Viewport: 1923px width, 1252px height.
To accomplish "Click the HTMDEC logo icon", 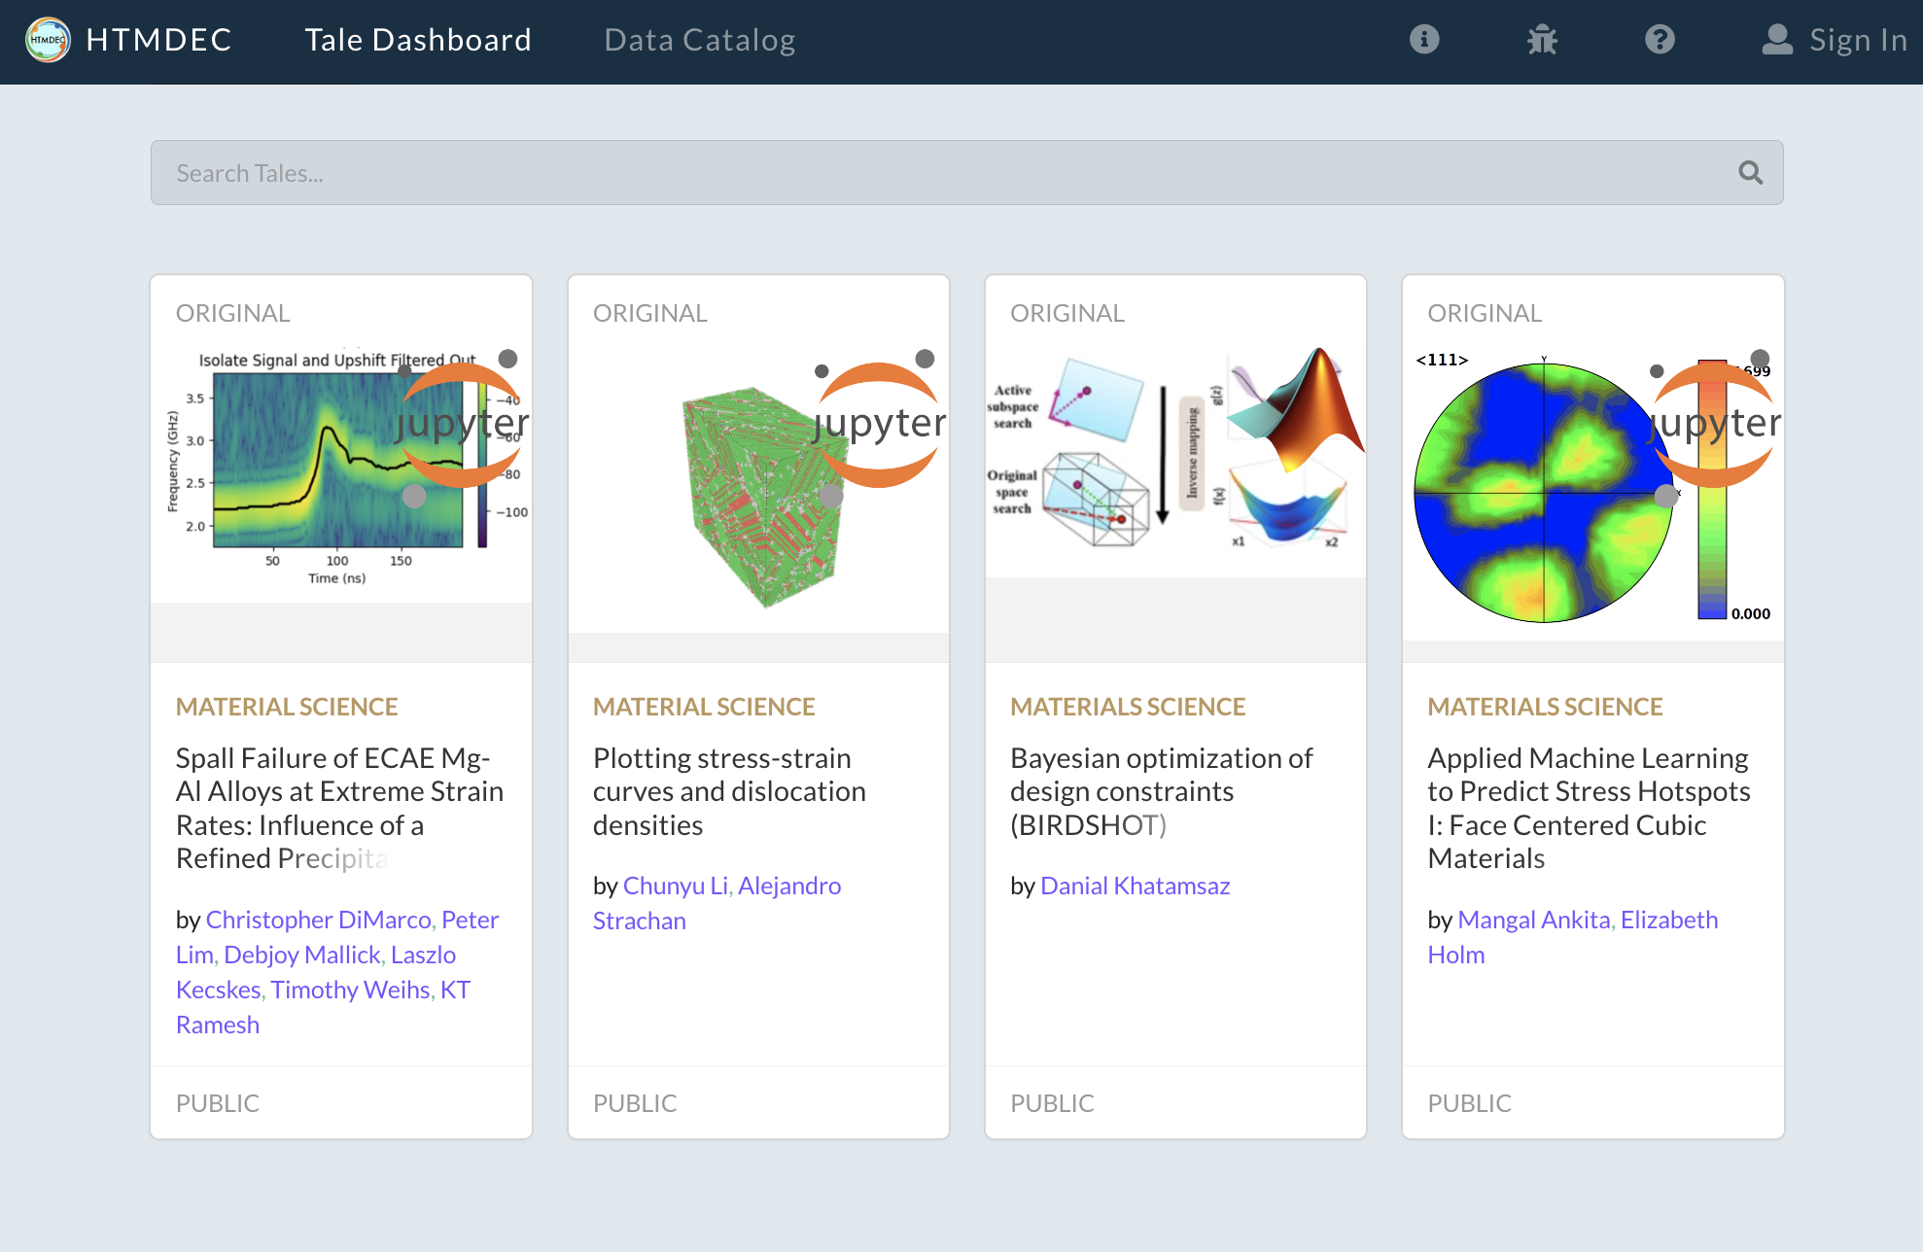I will point(48,40).
